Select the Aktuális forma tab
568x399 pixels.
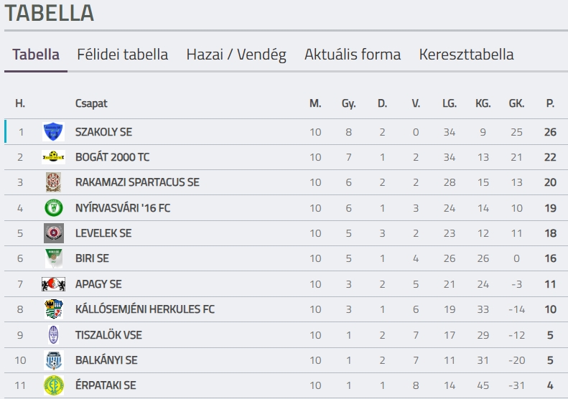tap(353, 55)
